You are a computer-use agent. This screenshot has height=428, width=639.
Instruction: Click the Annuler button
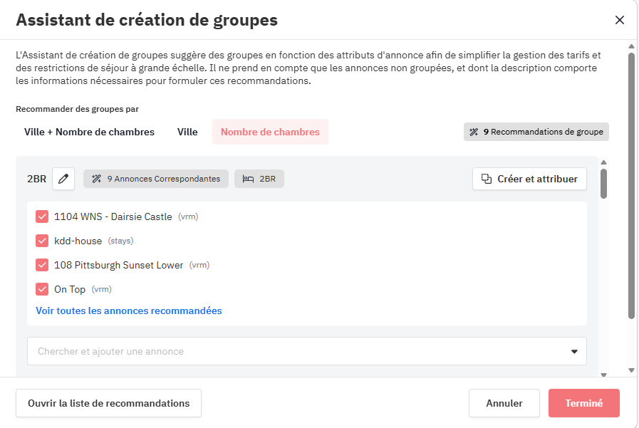[504, 403]
